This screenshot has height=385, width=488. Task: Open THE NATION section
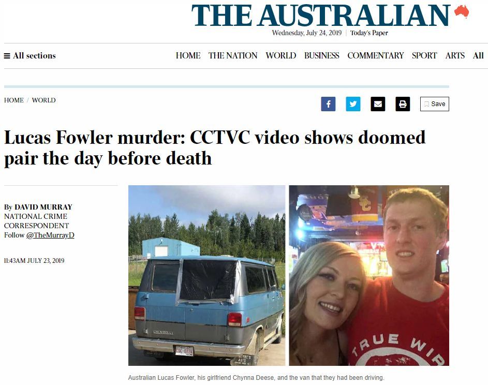point(233,56)
